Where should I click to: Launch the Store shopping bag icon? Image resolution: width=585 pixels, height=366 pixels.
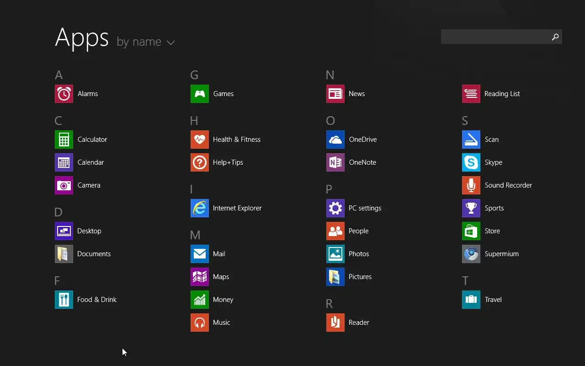click(471, 231)
